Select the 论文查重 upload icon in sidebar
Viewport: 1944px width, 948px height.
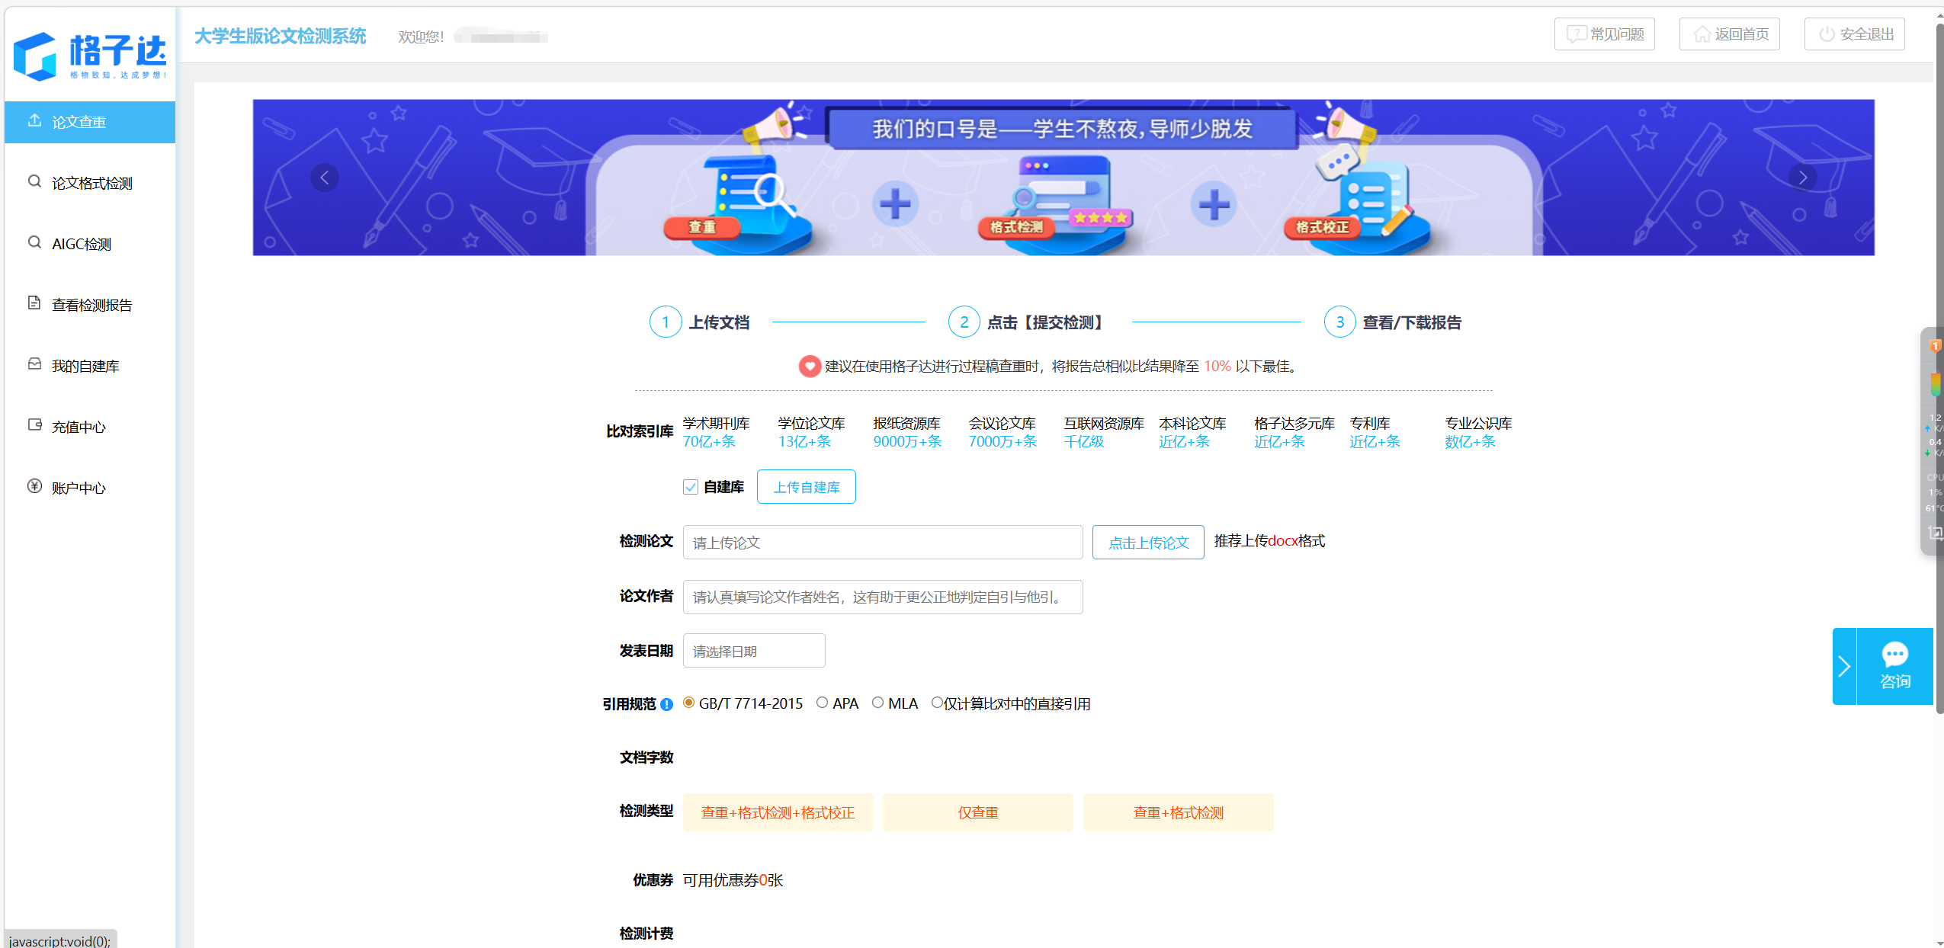(x=34, y=121)
